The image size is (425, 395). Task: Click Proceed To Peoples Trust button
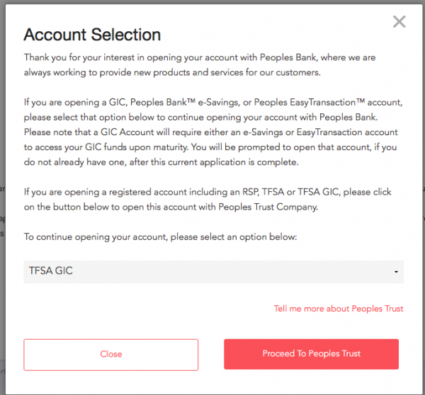(x=311, y=354)
